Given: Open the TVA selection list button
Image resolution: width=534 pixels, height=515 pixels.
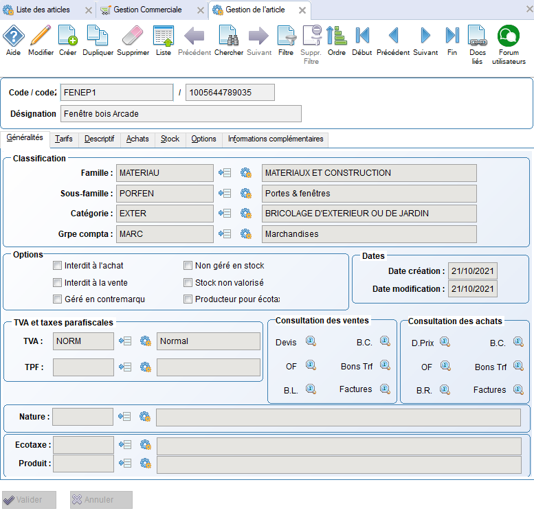Looking at the screenshot, I should [125, 341].
